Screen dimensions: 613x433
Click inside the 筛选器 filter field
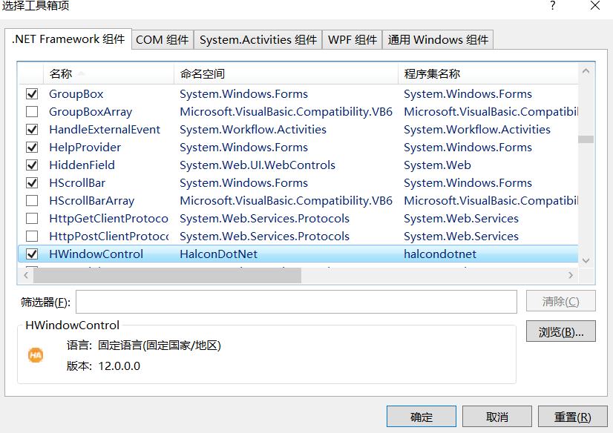[297, 301]
